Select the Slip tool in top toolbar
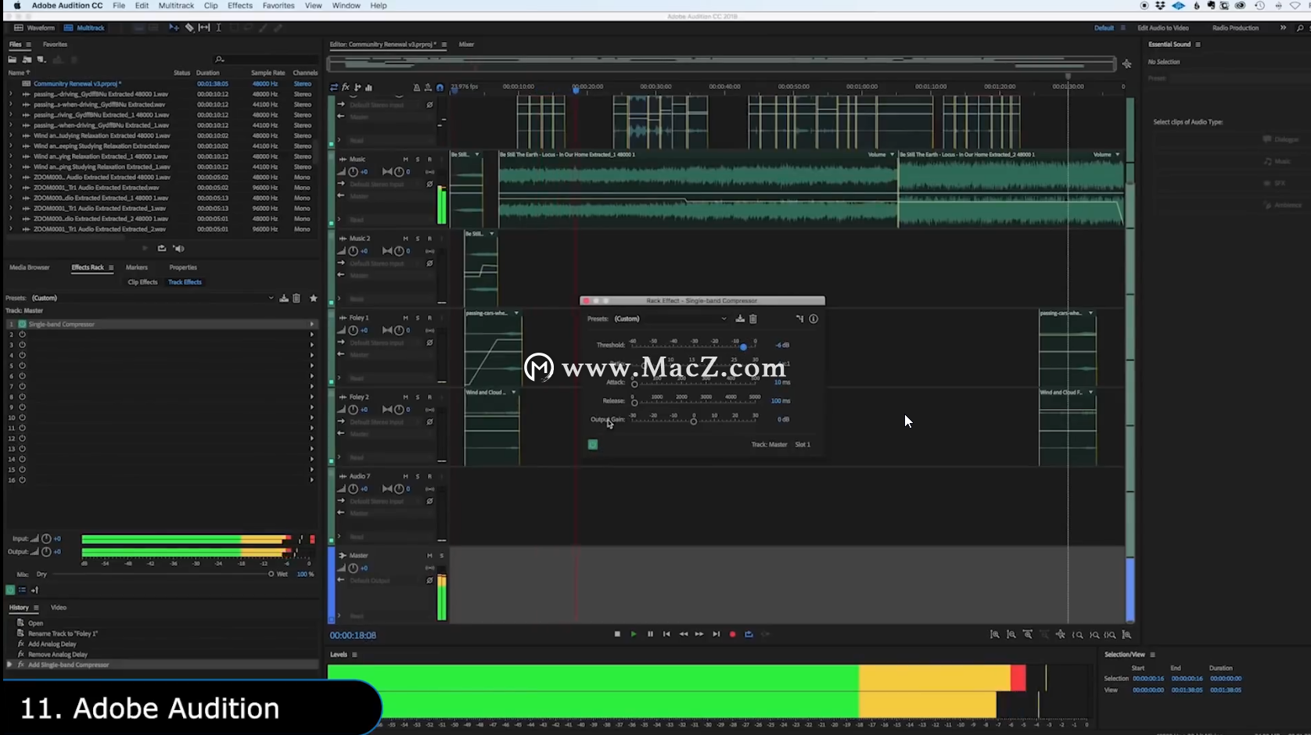This screenshot has width=1311, height=735. pyautogui.click(x=204, y=27)
